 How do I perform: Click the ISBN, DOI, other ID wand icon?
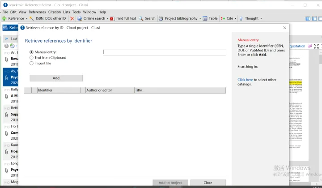32,18
